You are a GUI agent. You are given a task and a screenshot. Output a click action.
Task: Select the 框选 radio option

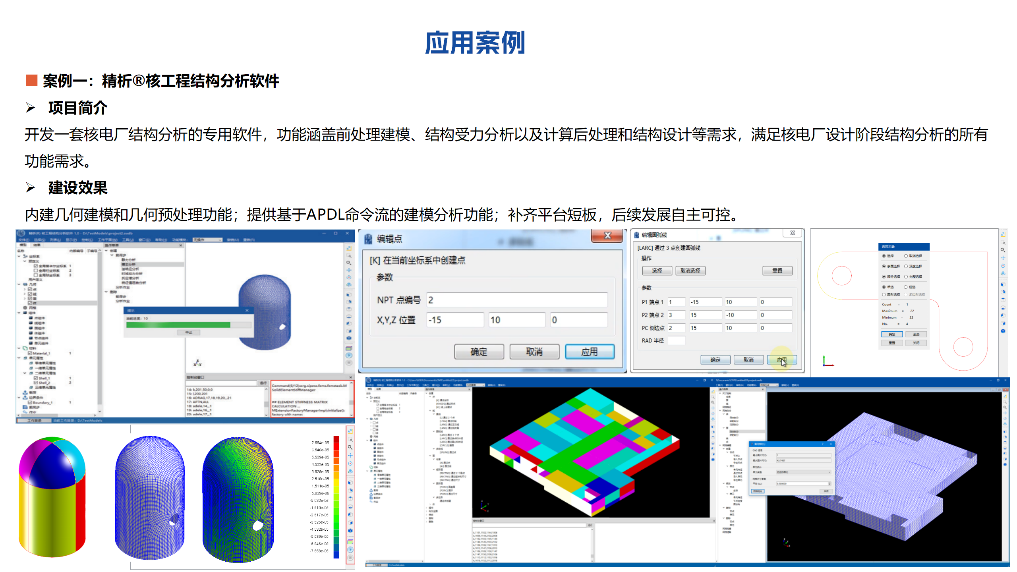coord(906,287)
